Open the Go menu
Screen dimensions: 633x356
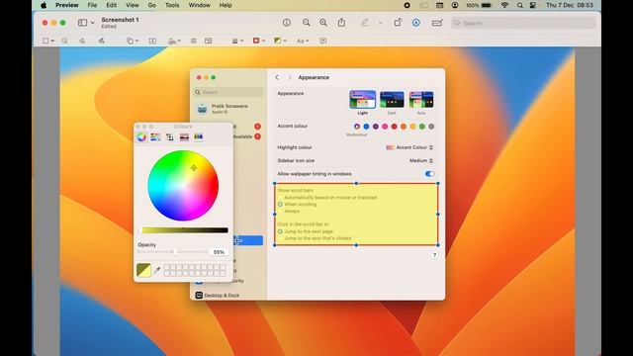click(x=151, y=5)
